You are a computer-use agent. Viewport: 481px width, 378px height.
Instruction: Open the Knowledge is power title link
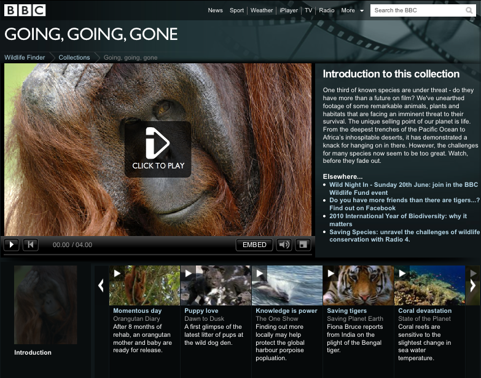[286, 310]
